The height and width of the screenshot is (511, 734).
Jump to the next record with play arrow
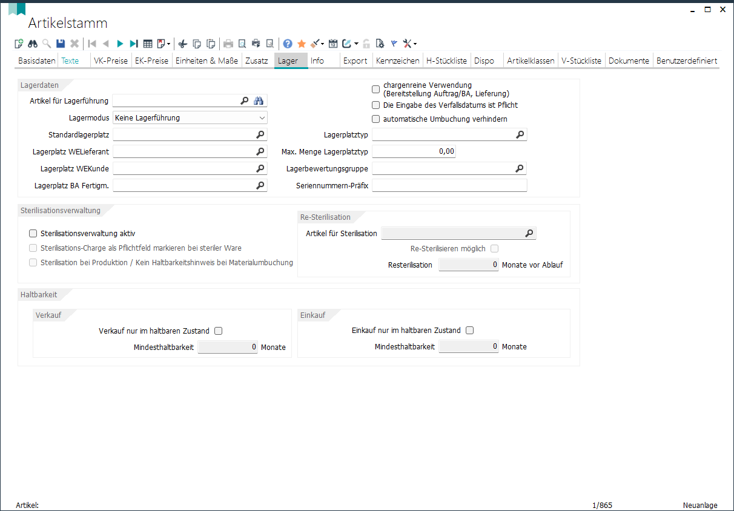coord(120,44)
